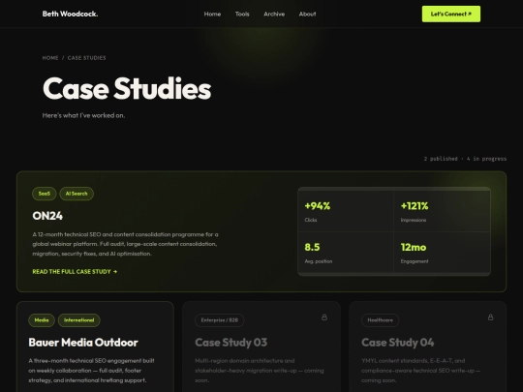523x392 pixels.
Task: Click the +94% Clicks stat
Action: [346, 211]
